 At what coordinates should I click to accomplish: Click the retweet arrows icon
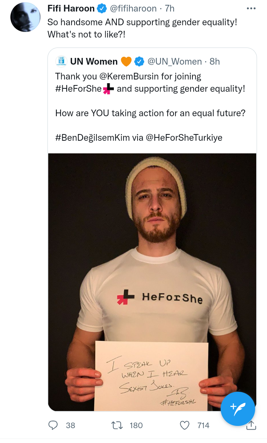pyautogui.click(x=117, y=425)
